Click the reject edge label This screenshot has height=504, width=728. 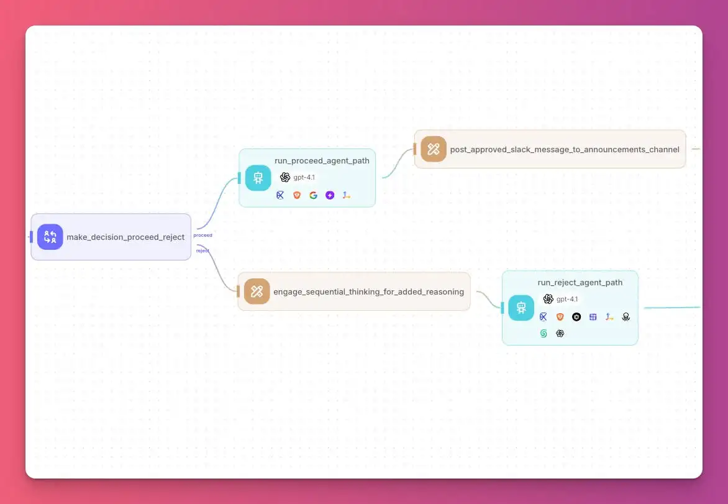(x=202, y=250)
